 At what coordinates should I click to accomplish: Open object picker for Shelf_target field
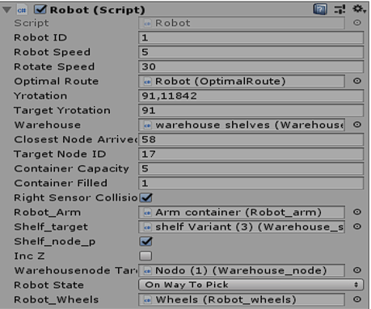click(x=357, y=226)
